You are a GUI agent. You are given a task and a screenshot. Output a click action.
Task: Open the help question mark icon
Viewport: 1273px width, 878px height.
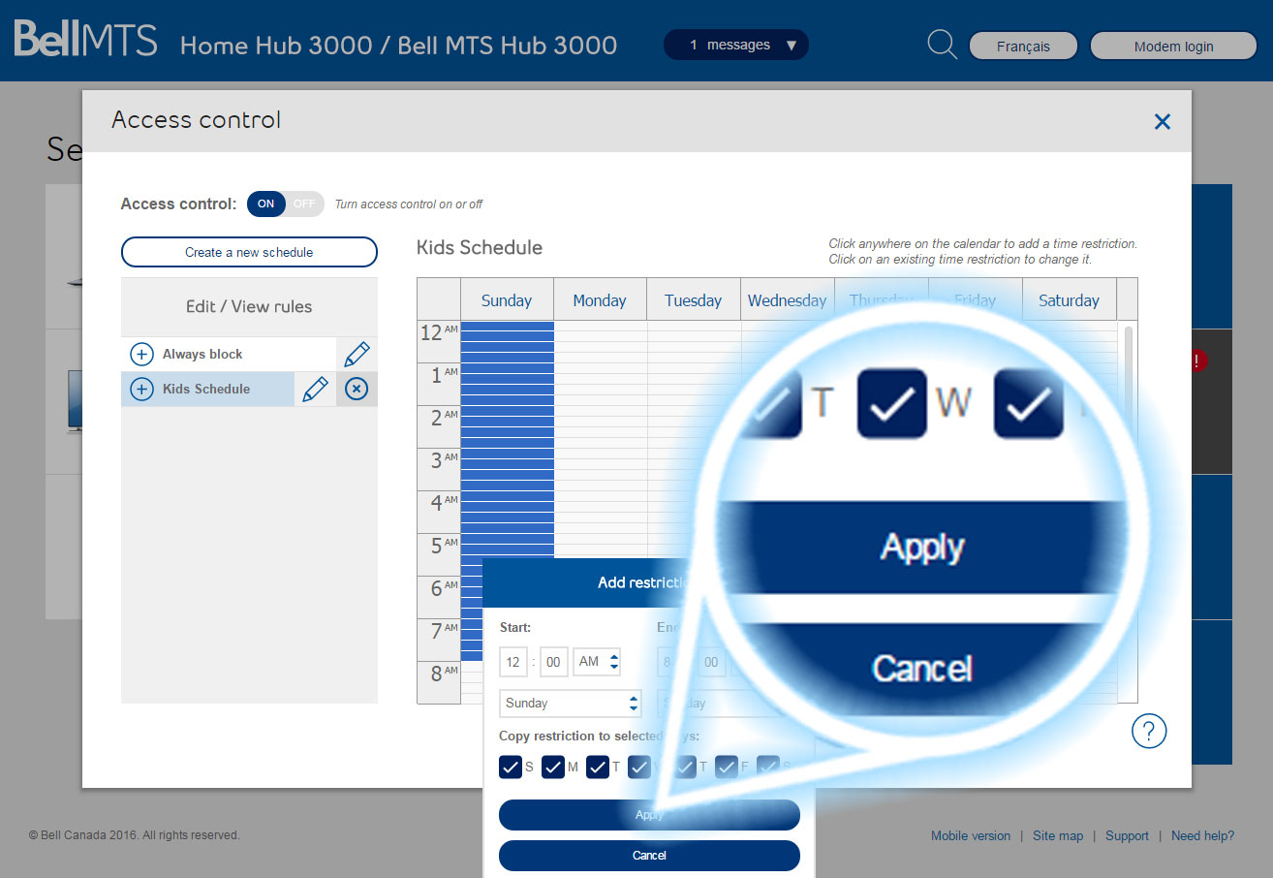click(1149, 731)
